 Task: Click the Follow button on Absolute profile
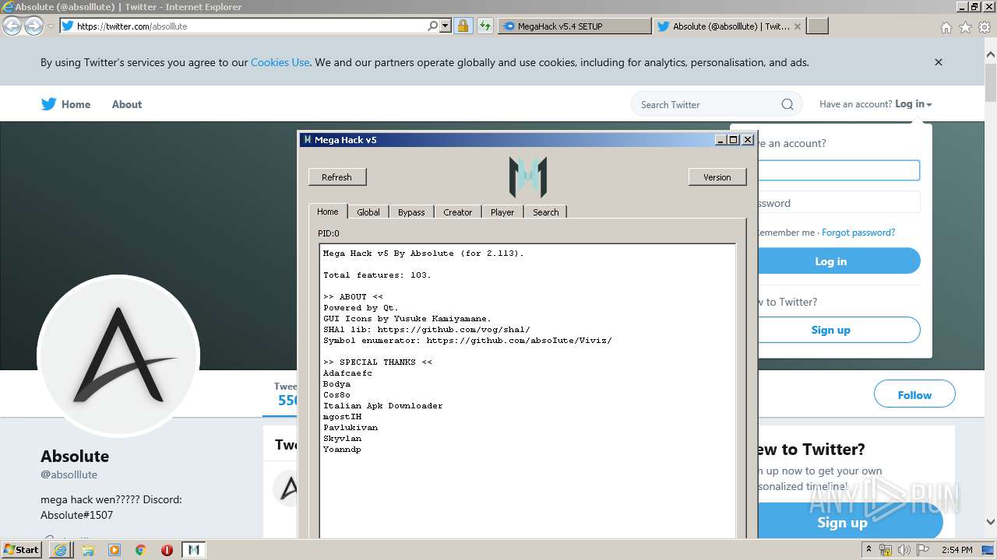point(914,395)
